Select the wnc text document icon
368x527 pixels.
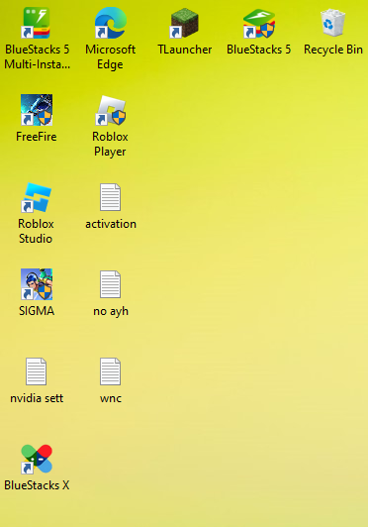click(110, 371)
